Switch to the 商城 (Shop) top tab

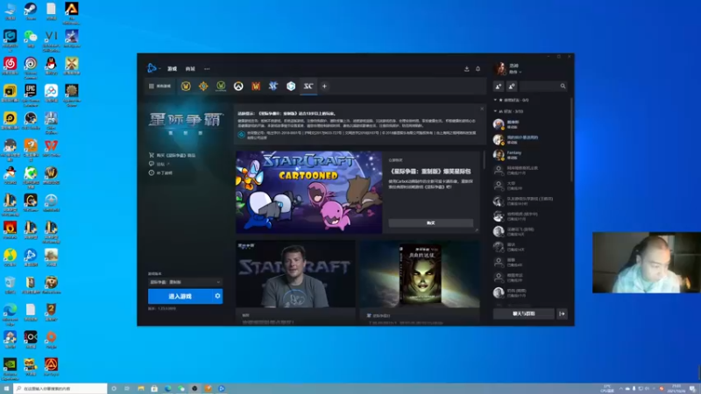(190, 69)
